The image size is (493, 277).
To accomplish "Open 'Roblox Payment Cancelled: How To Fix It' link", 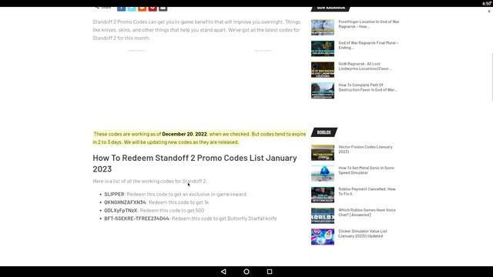I will tap(367, 192).
